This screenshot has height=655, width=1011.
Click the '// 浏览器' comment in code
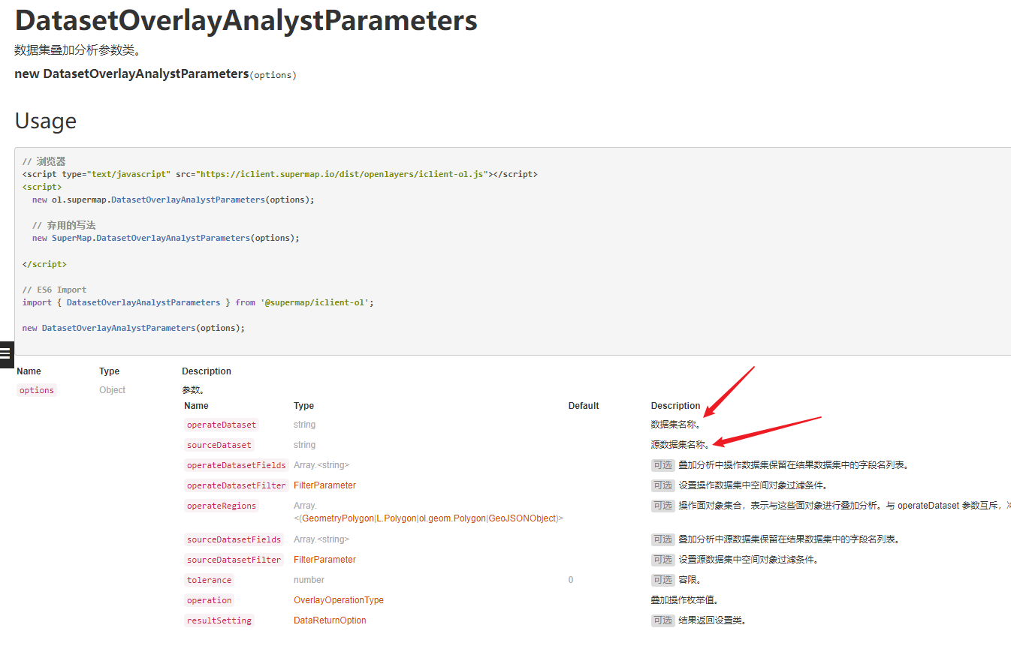(44, 161)
